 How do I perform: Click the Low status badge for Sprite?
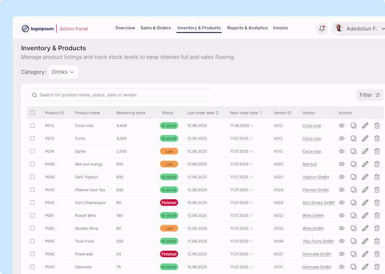click(169, 151)
